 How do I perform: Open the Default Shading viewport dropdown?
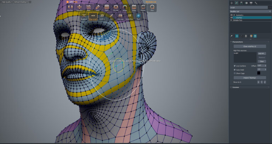(x=21, y=2)
